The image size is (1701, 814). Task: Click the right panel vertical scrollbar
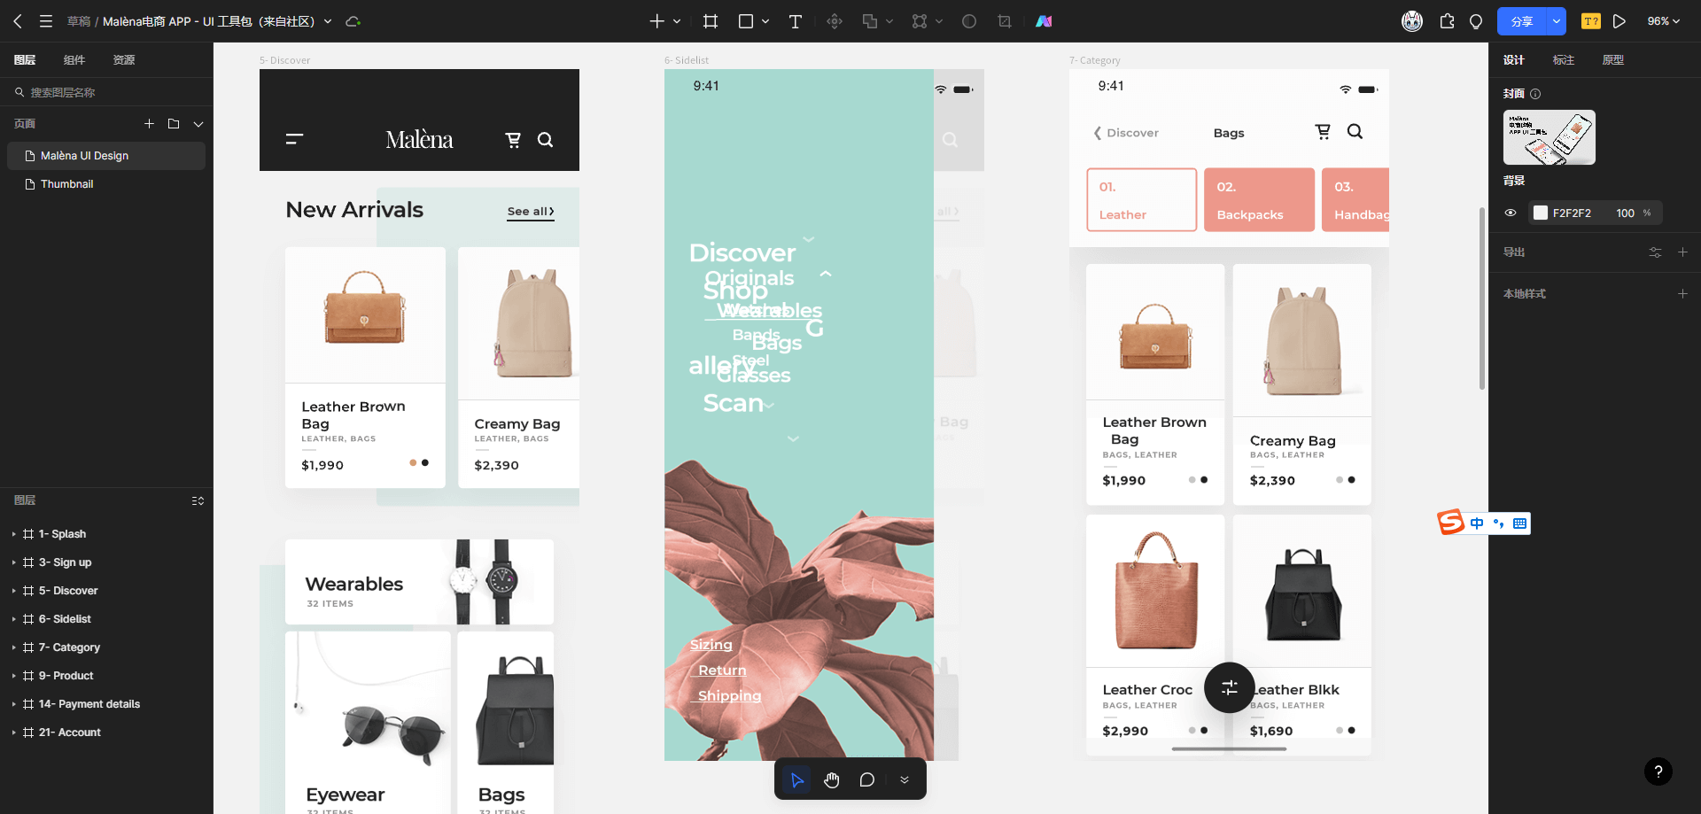(1482, 298)
